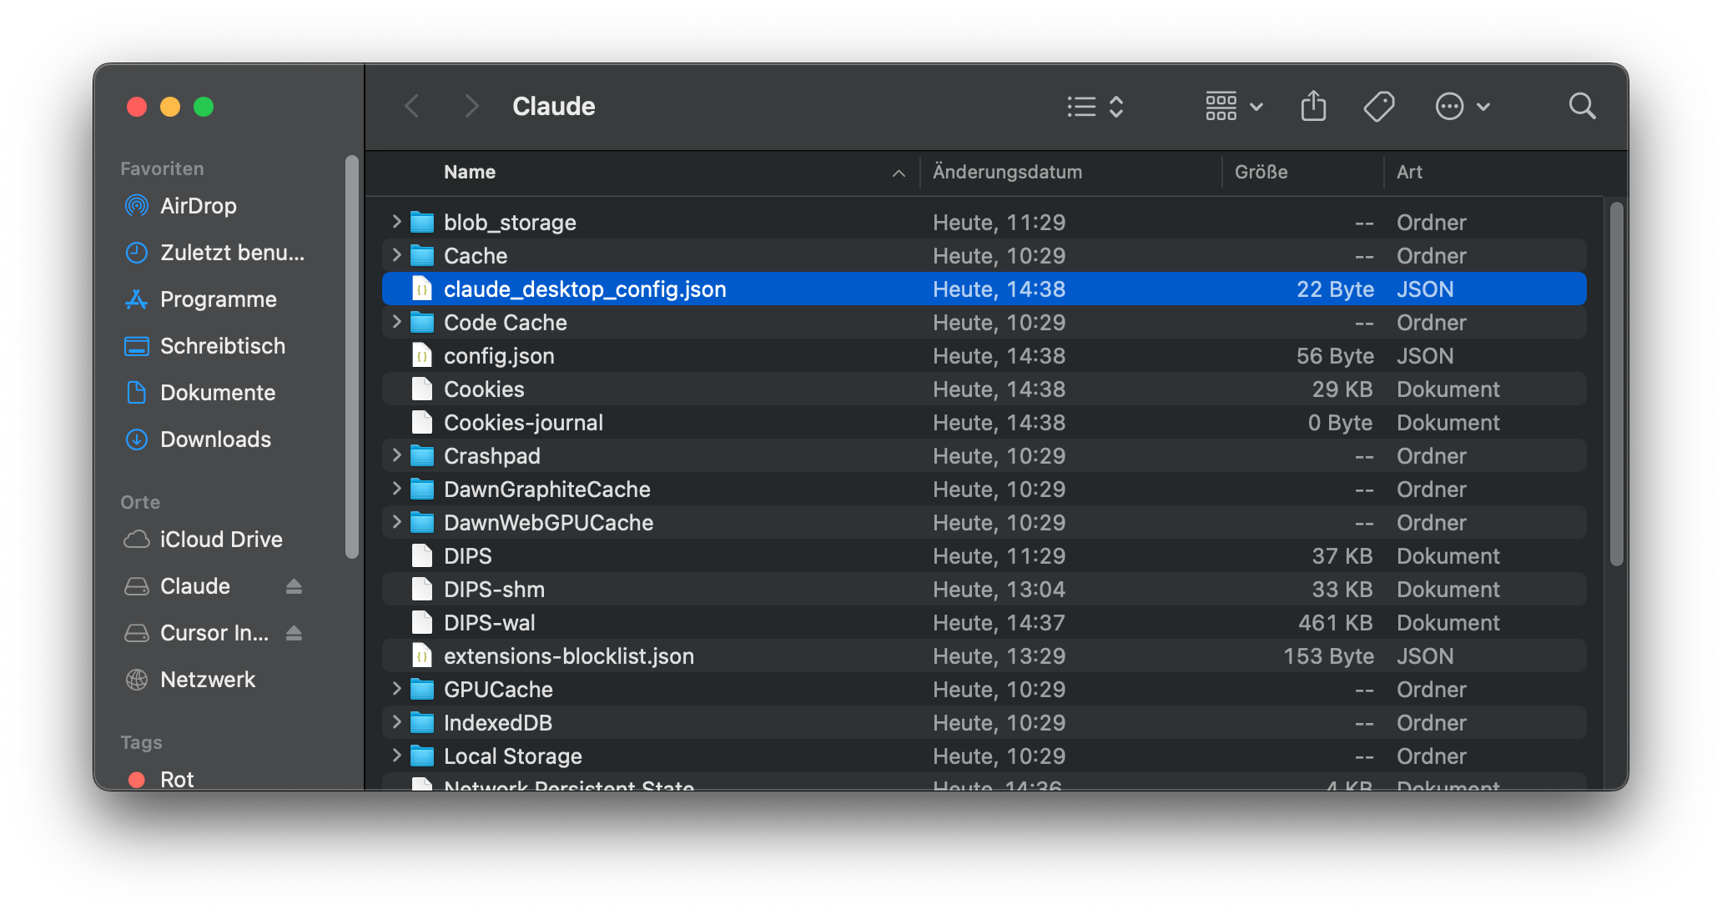
Task: Sort by Änderungsdatum column header
Action: [1007, 173]
